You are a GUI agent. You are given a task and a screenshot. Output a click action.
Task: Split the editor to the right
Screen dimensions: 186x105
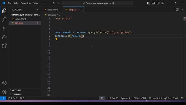(x=177, y=10)
